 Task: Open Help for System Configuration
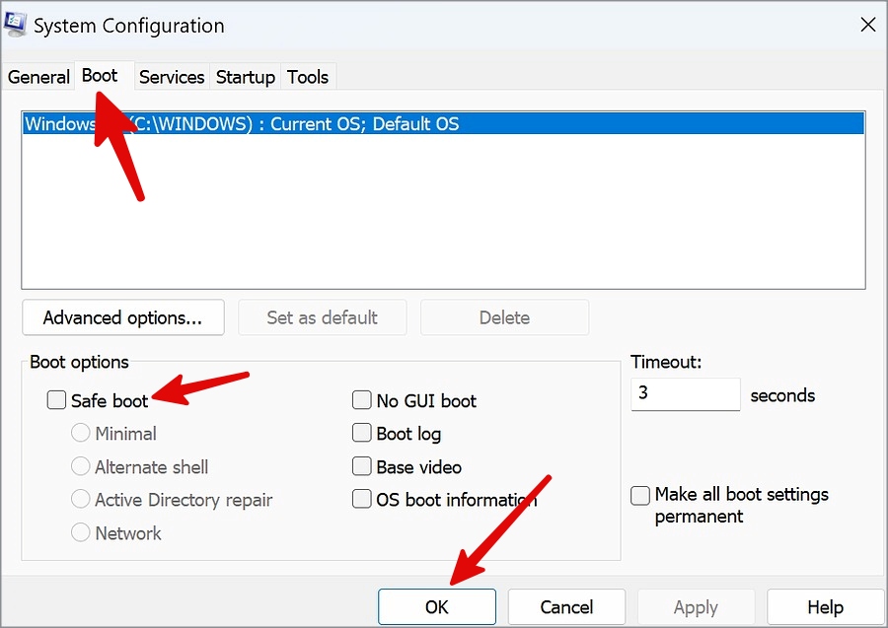(825, 607)
